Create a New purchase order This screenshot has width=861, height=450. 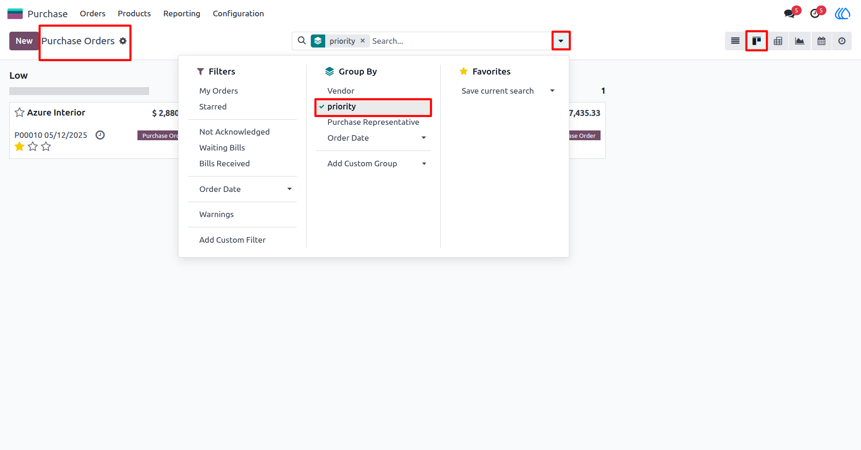(24, 41)
